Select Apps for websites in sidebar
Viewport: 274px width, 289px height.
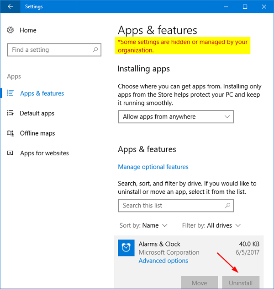coord(44,153)
